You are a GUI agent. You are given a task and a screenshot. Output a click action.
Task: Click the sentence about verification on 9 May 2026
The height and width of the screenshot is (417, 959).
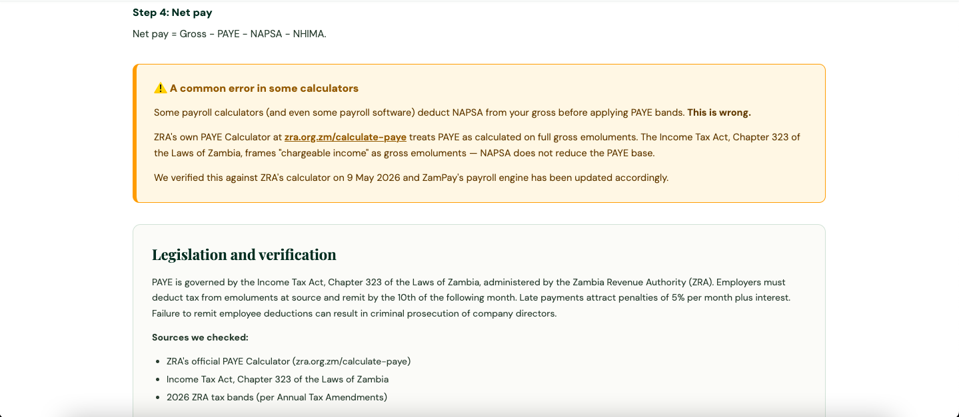click(x=411, y=178)
